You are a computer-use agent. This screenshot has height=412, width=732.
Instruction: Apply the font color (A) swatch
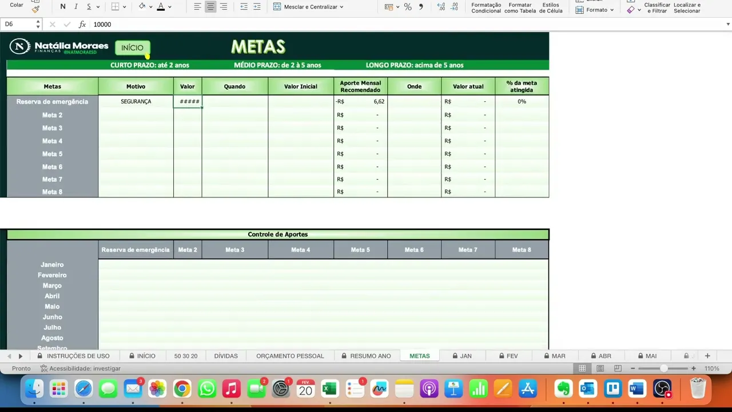point(161,7)
